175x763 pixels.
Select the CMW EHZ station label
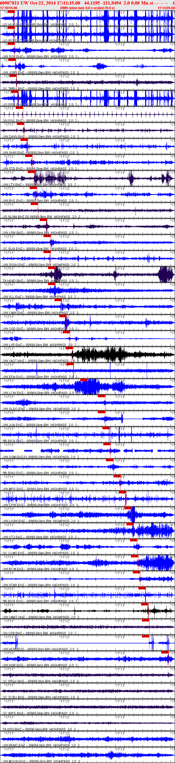click(x=40, y=313)
